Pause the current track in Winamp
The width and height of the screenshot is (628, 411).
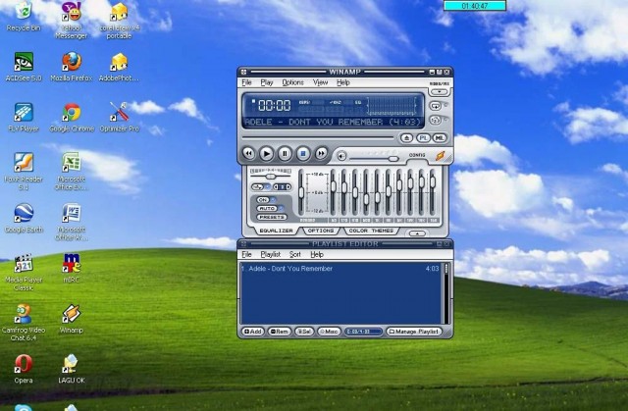pyautogui.click(x=285, y=154)
